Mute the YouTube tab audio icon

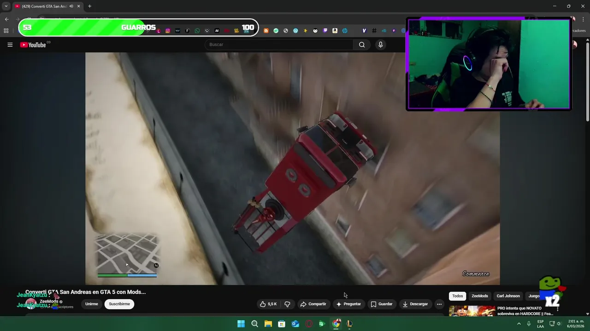click(71, 6)
